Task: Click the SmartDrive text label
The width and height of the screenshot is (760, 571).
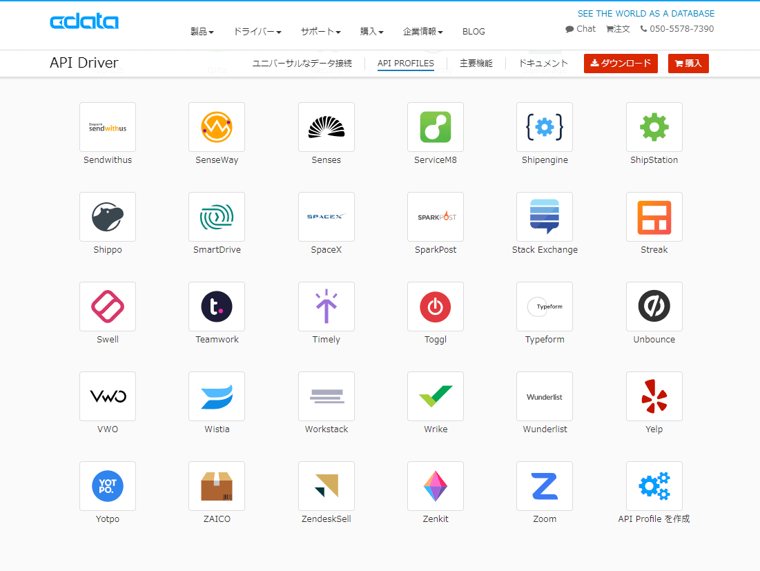Action: tap(217, 250)
